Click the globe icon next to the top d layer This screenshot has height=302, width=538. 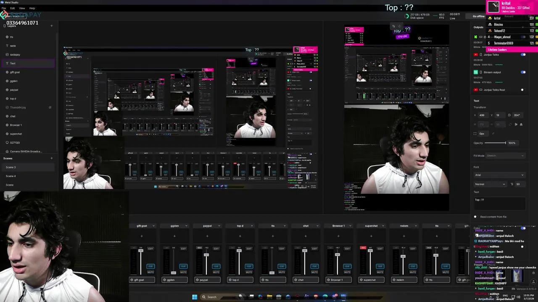tap(7, 99)
